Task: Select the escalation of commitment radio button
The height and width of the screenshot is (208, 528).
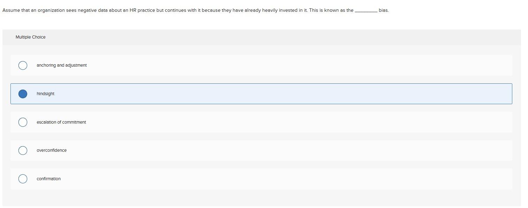Action: (22, 122)
